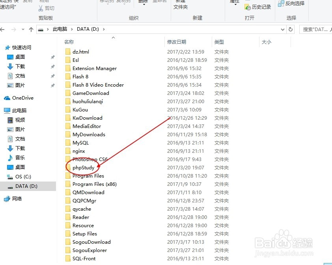The image size is (332, 265).
Task: Sort by 名称 column header
Action: (69, 42)
